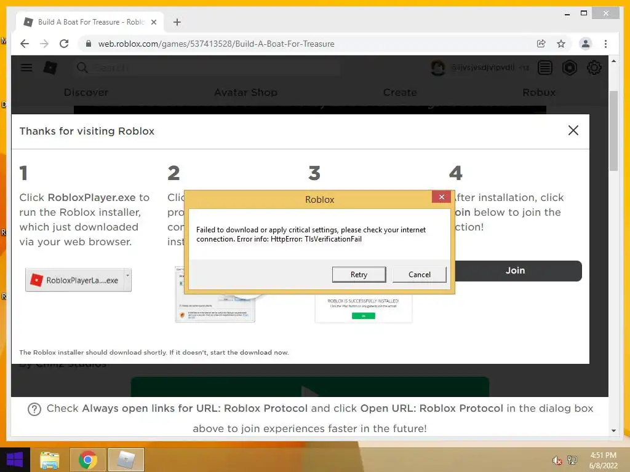630x472 pixels.
Task: Go back using browser back arrow
Action: 25,44
